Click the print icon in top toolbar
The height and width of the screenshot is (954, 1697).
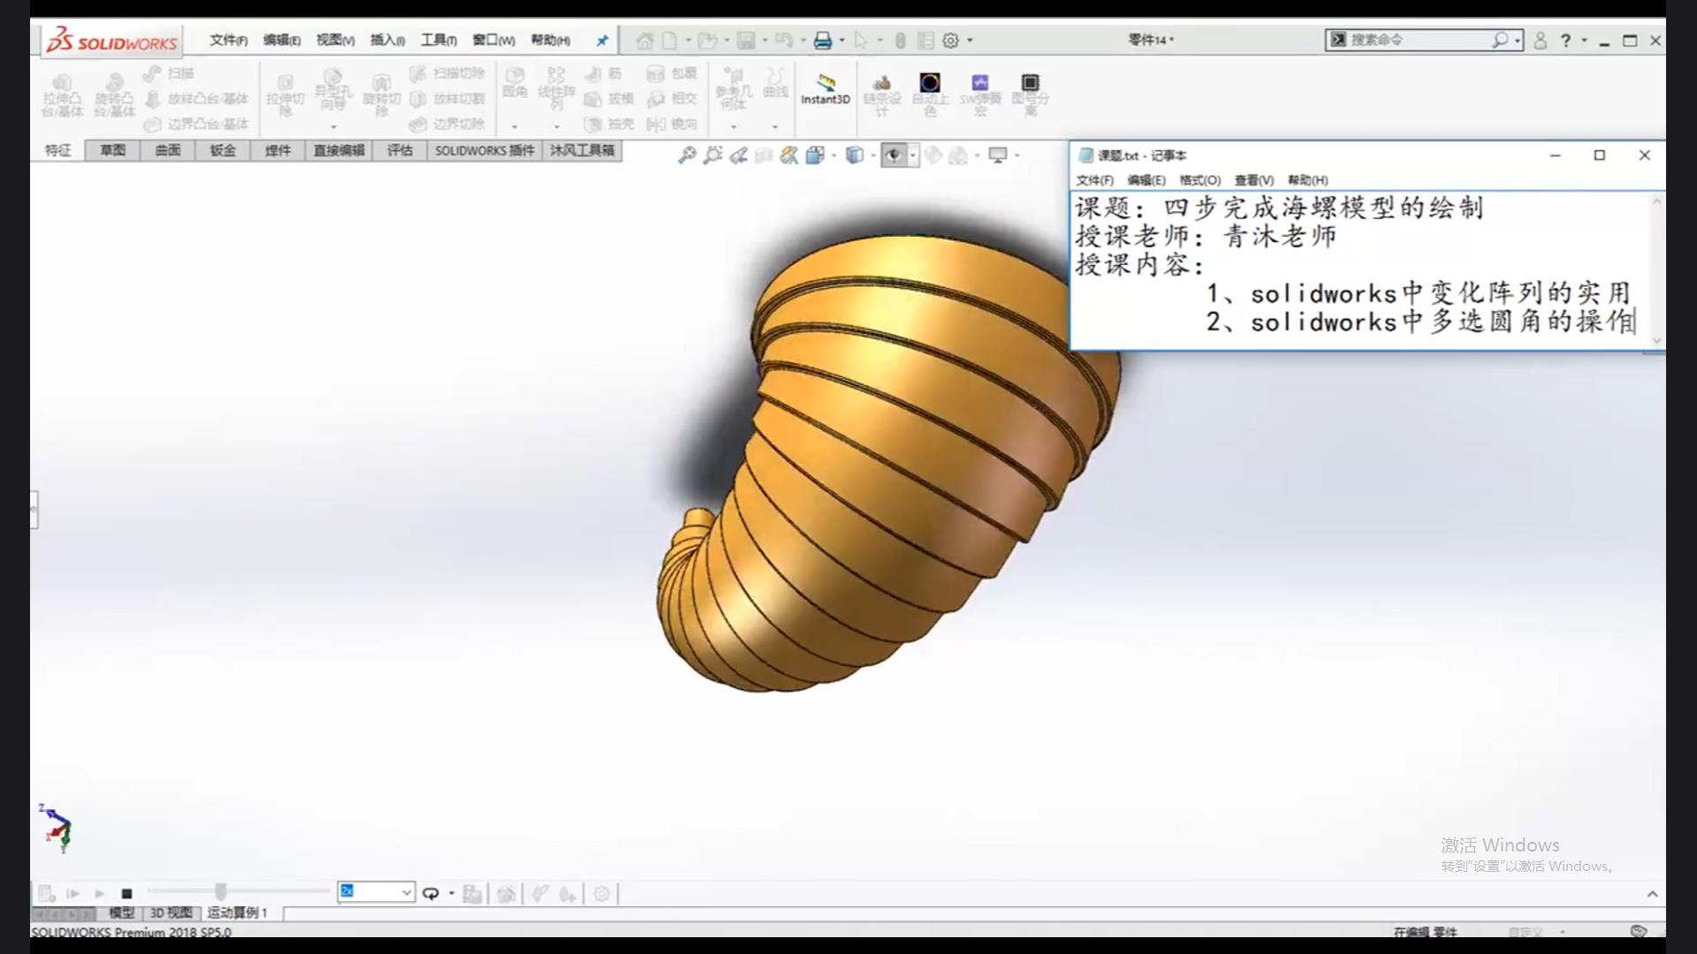point(823,41)
